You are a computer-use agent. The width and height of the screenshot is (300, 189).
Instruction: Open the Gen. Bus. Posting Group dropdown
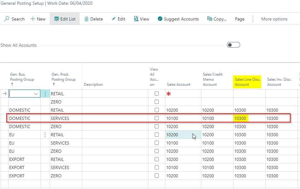(36, 93)
